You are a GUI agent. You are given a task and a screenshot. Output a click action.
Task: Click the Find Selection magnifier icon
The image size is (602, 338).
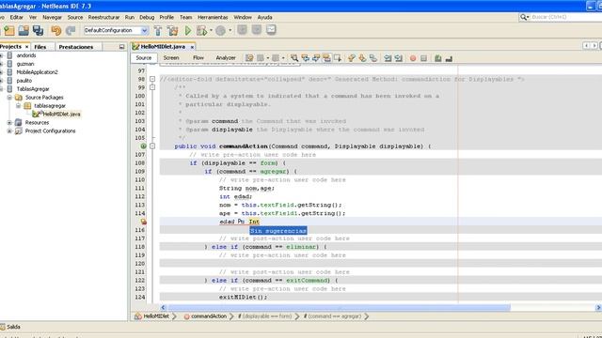coord(294,58)
